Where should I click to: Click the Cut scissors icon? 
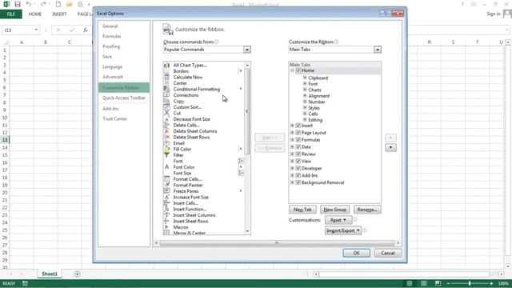click(x=166, y=113)
